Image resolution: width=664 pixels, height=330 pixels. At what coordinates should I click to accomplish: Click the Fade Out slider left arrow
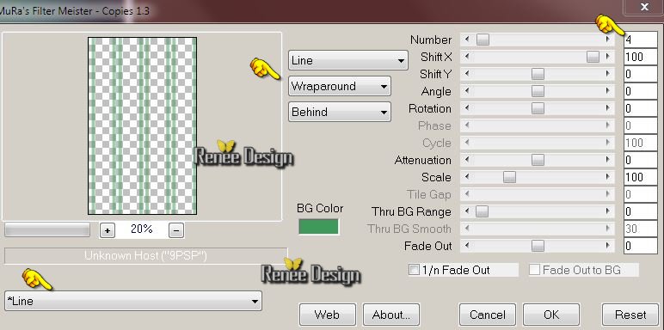click(467, 246)
